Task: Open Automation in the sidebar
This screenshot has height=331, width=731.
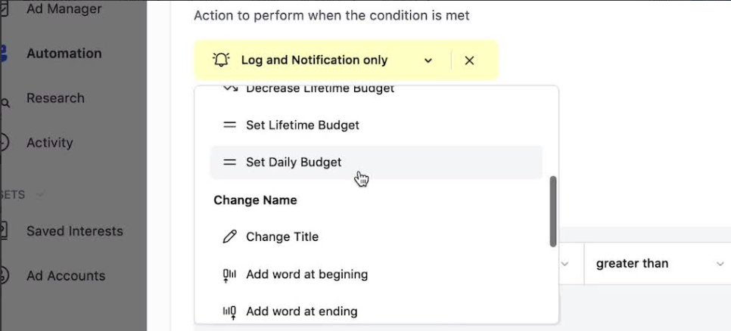Action: pyautogui.click(x=64, y=54)
